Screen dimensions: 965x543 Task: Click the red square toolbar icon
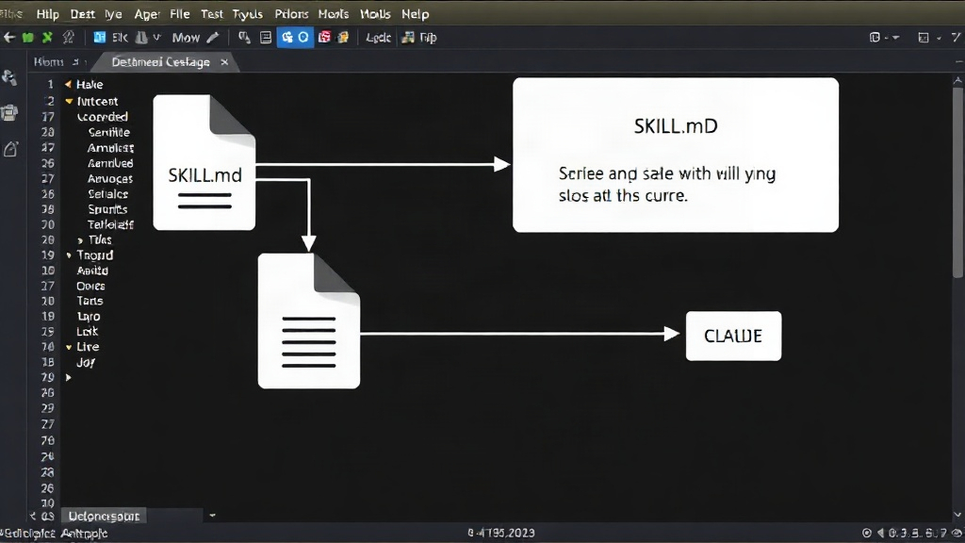pyautogui.click(x=324, y=38)
